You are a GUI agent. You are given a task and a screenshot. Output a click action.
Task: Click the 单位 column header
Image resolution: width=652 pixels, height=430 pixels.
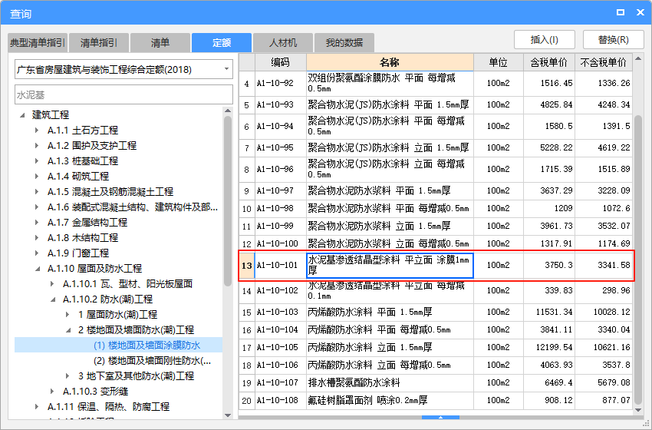498,62
